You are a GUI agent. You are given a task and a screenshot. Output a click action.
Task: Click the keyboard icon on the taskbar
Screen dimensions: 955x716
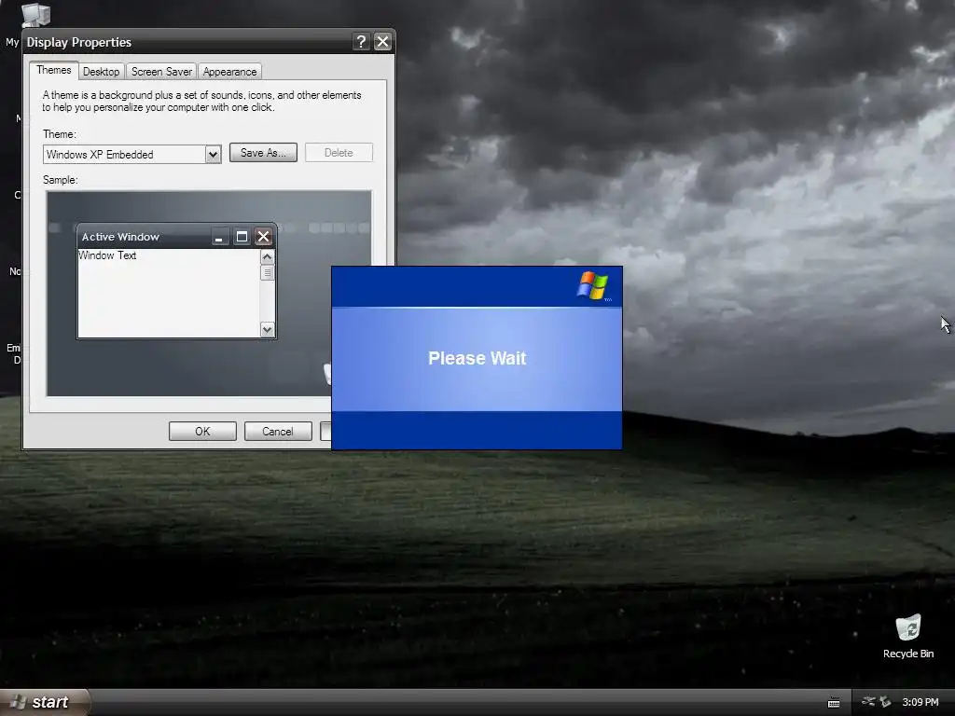click(834, 703)
